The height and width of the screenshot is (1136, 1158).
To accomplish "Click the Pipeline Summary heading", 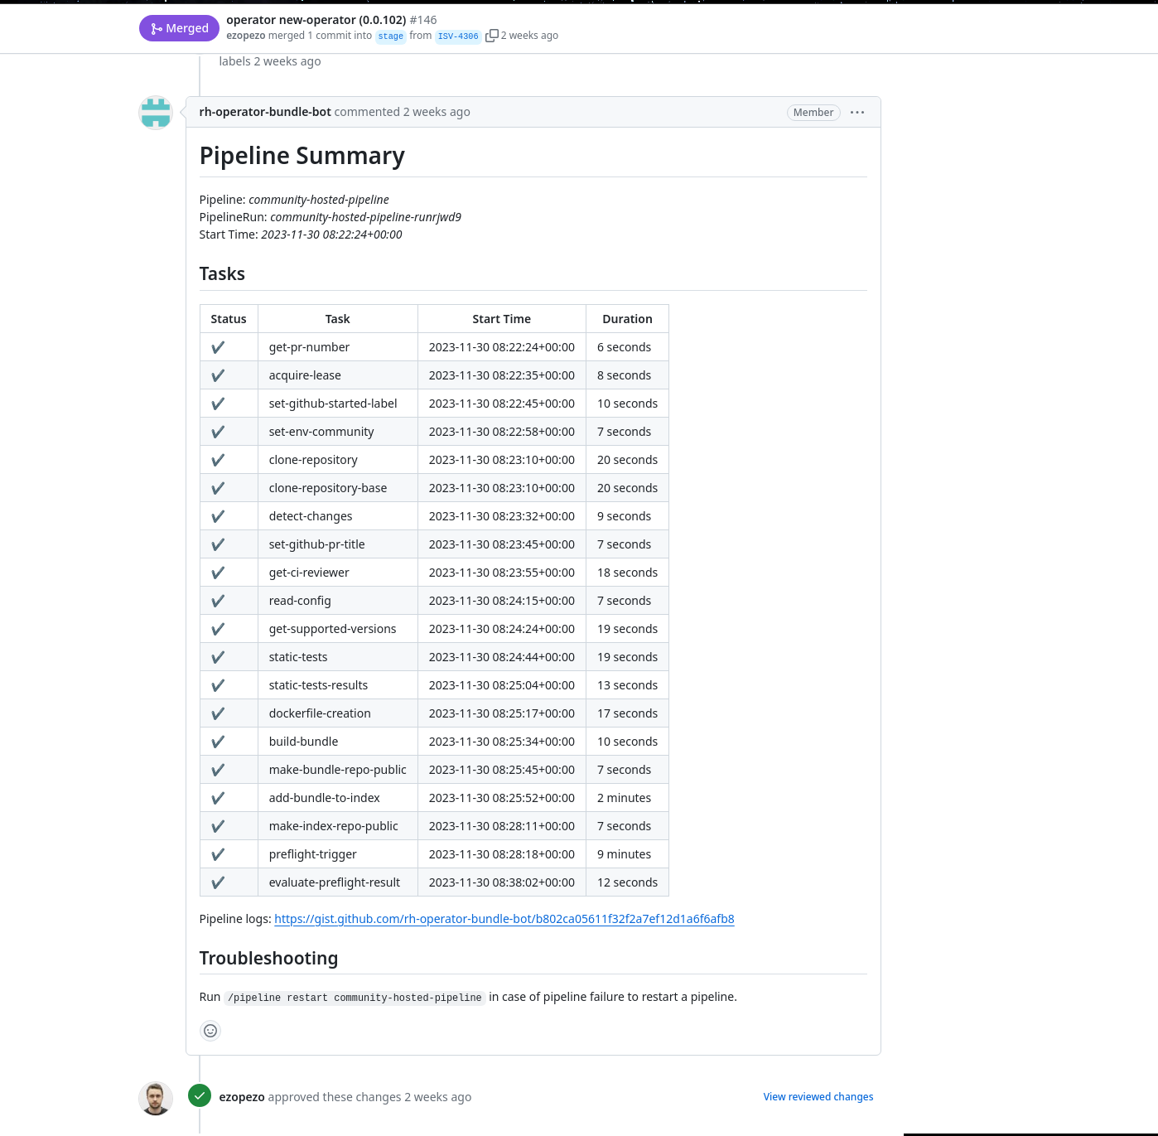I will 302,156.
